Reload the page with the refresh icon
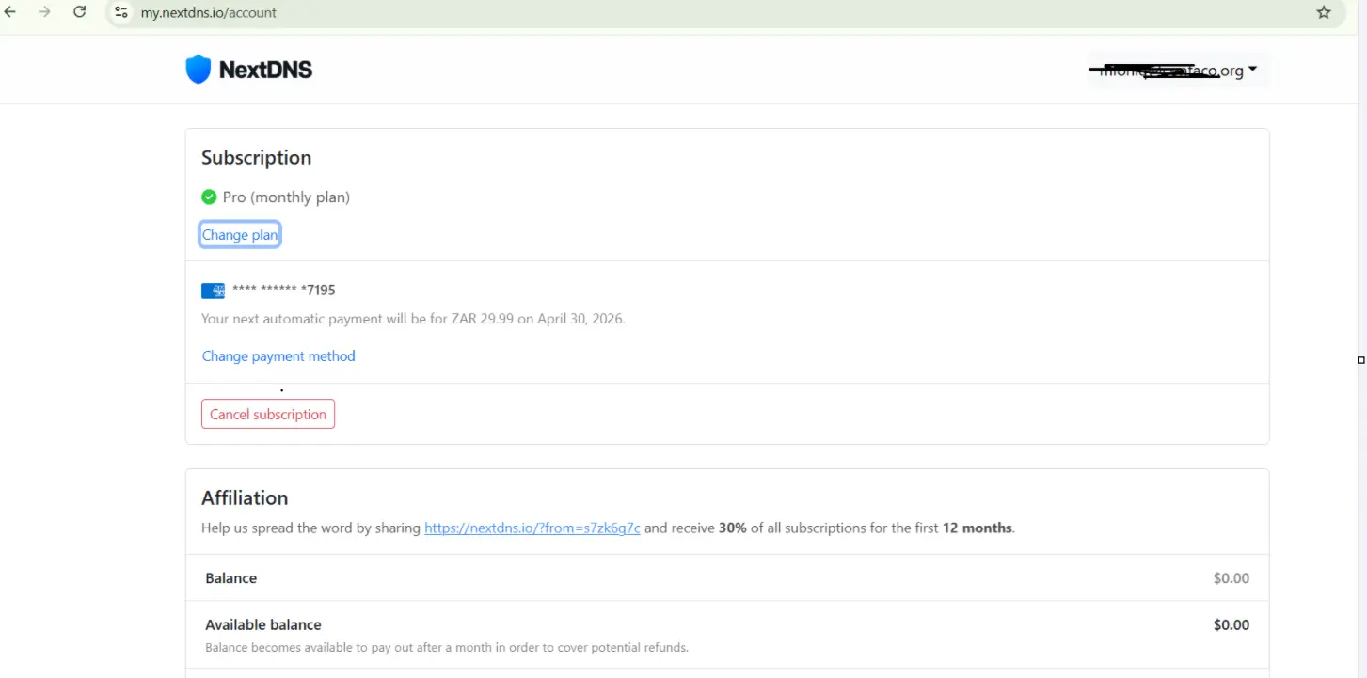 click(x=80, y=12)
